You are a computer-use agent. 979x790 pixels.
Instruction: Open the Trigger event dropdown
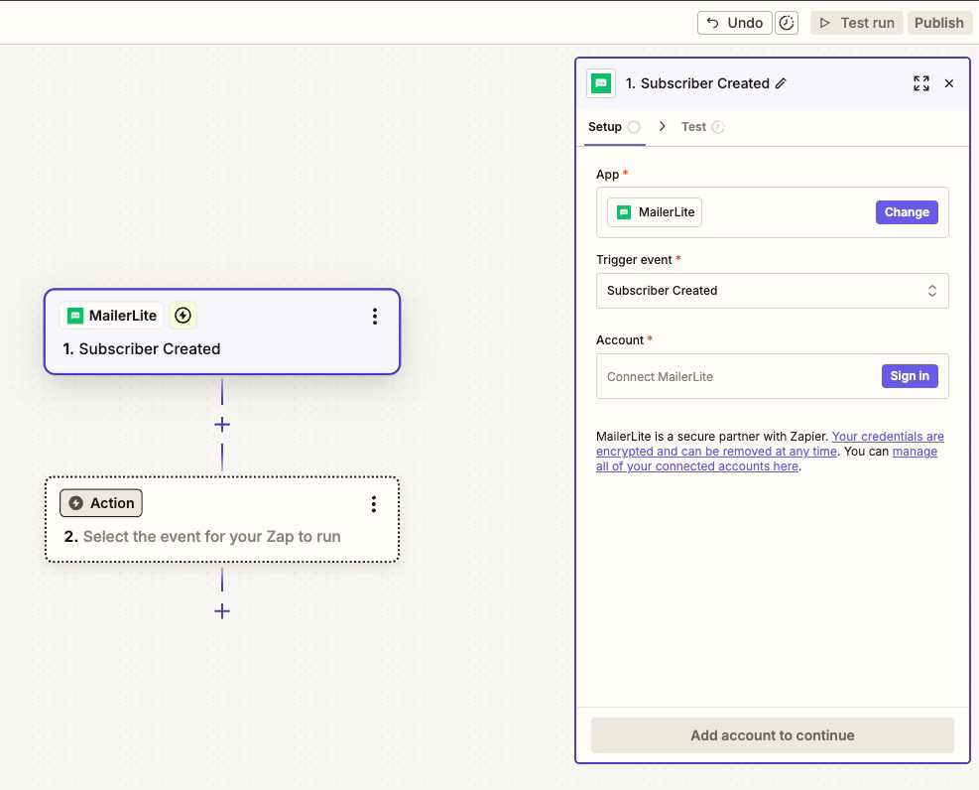(x=772, y=290)
